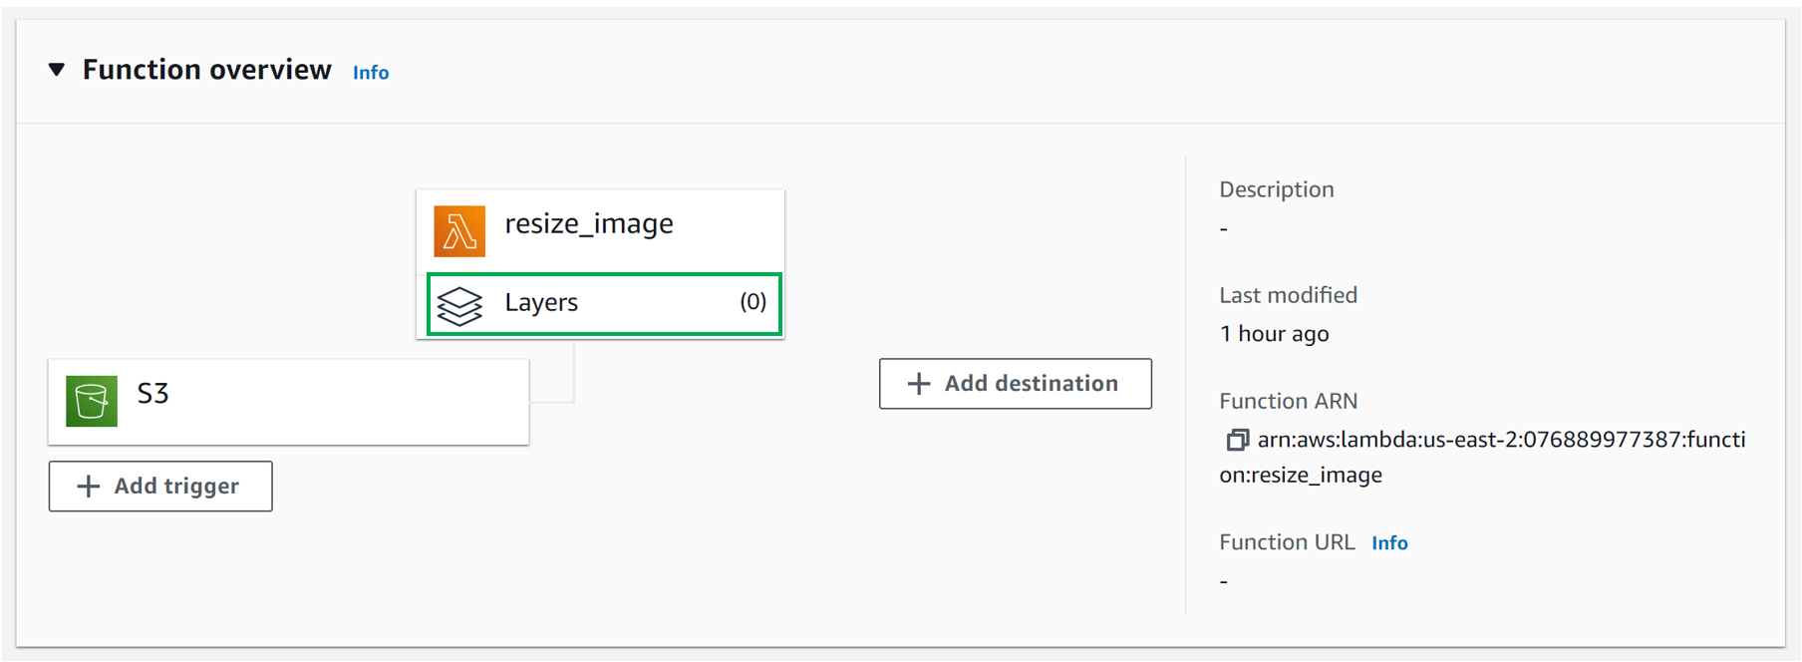
Task: Click the green S3 bucket icon
Action: coord(92,401)
